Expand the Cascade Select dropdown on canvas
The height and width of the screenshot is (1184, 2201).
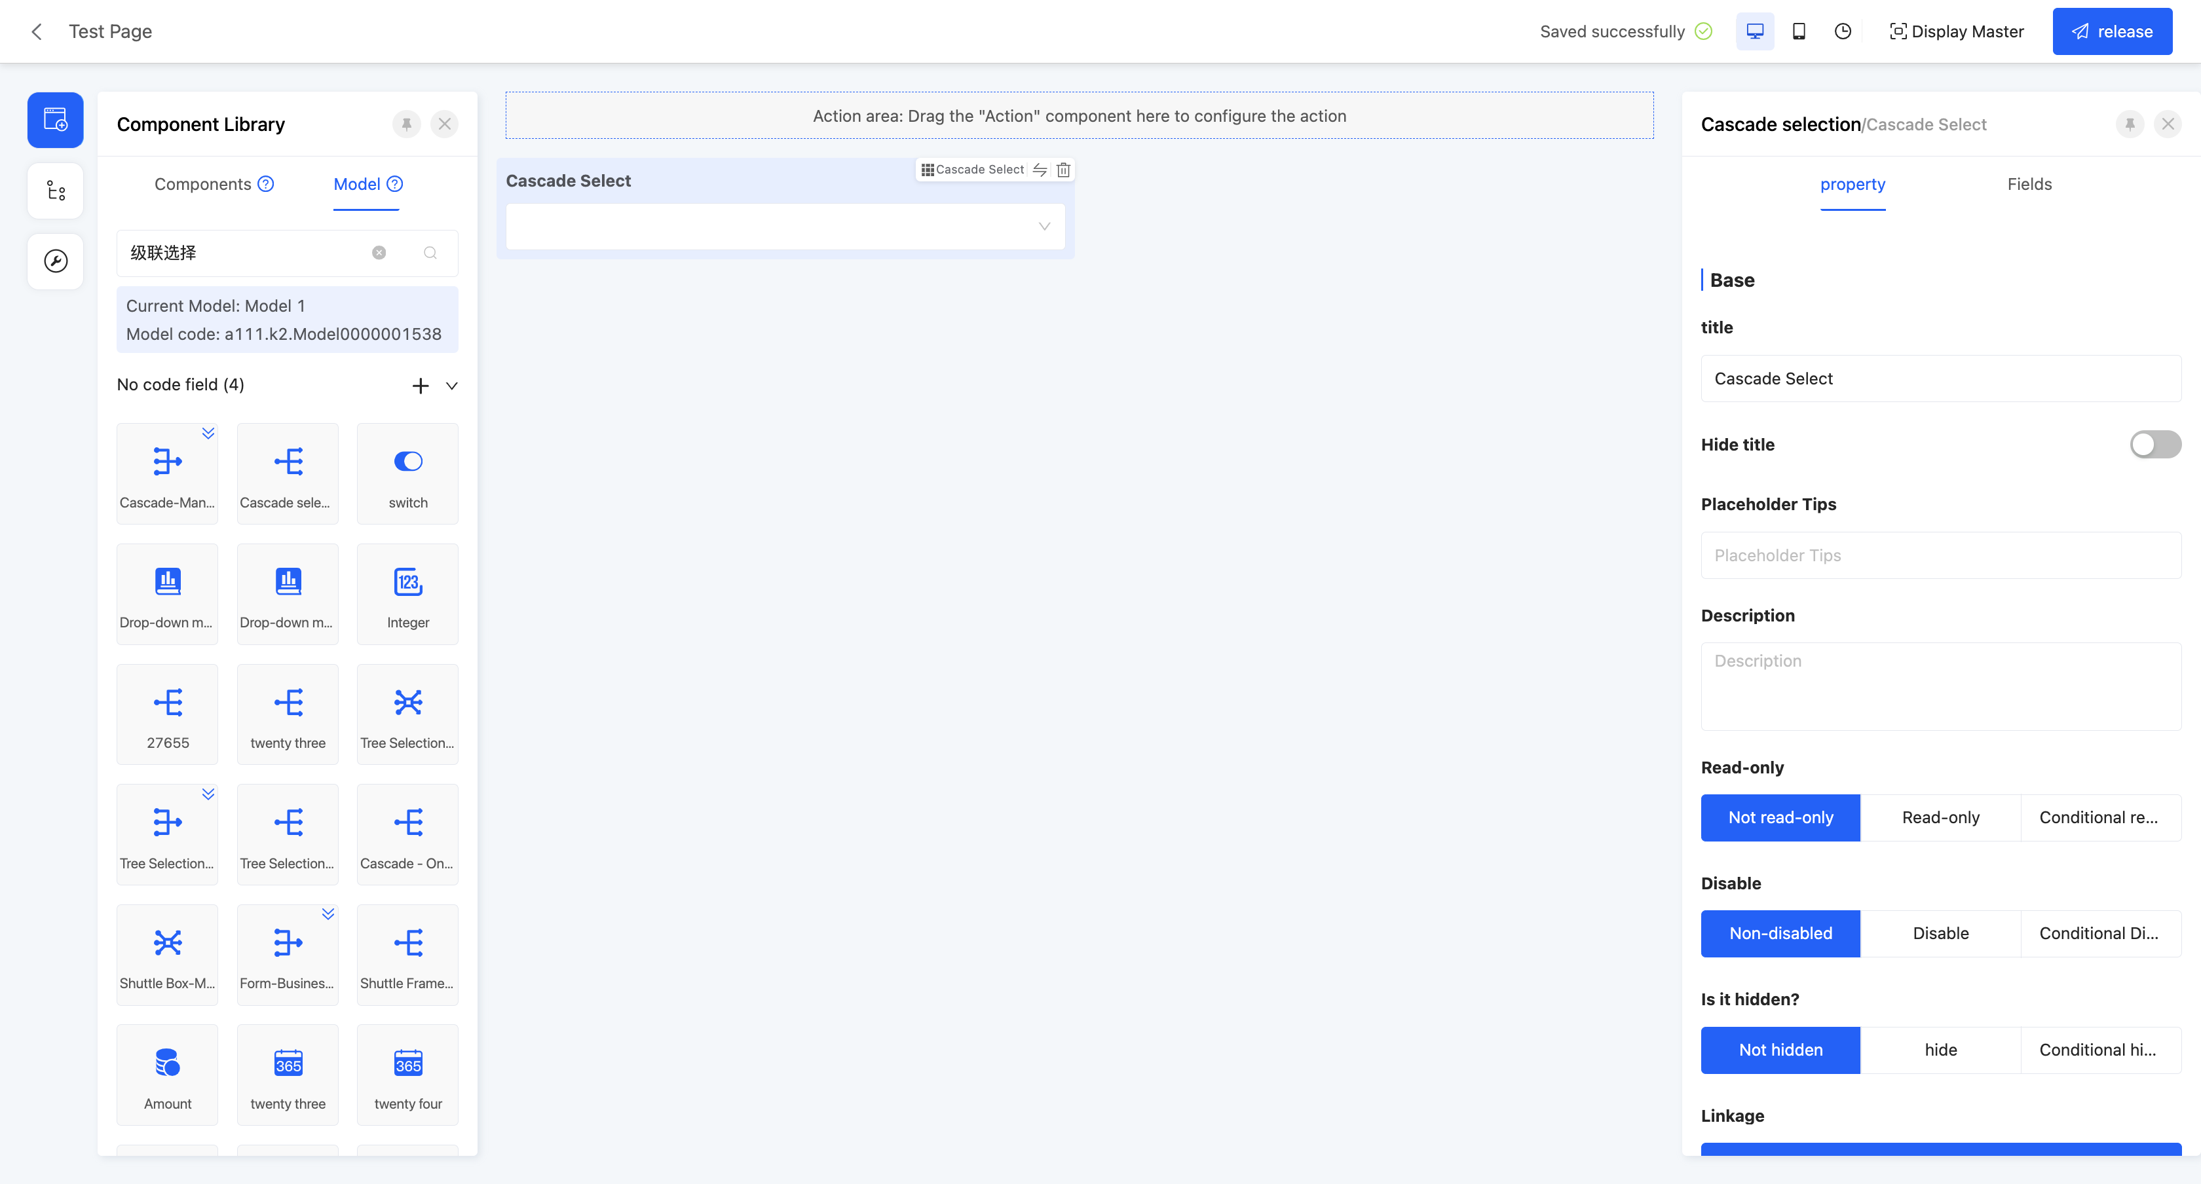(1044, 227)
